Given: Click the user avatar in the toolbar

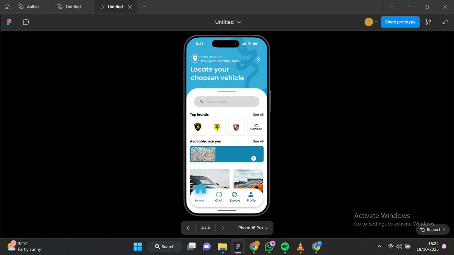Looking at the screenshot, I should [369, 22].
